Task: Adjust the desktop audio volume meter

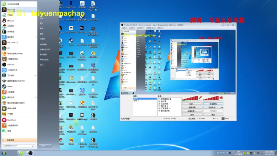Action: 211,98
